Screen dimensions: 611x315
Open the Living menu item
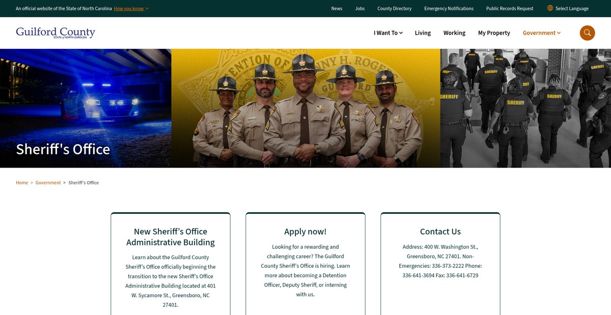423,33
